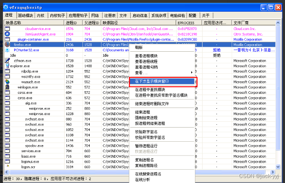Select 复制进程名 menu entry
This screenshot has width=285, height=183.
[162, 160]
